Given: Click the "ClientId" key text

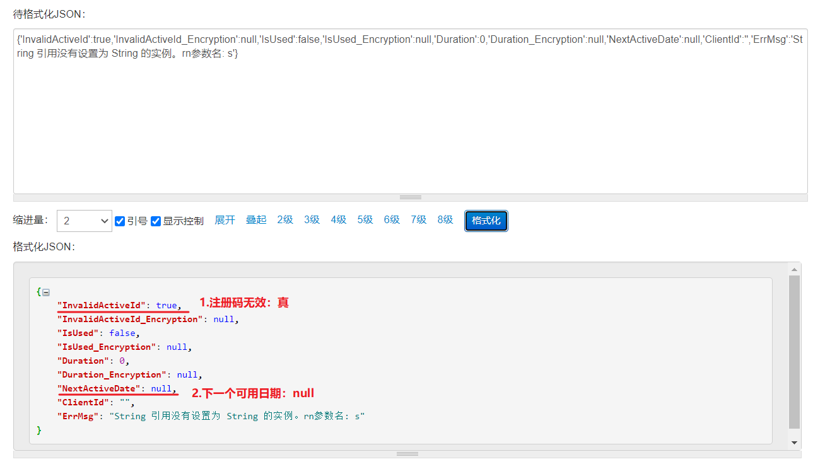Looking at the screenshot, I should (x=83, y=402).
